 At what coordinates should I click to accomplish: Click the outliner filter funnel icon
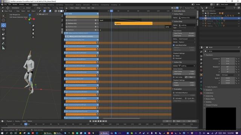(234, 7)
